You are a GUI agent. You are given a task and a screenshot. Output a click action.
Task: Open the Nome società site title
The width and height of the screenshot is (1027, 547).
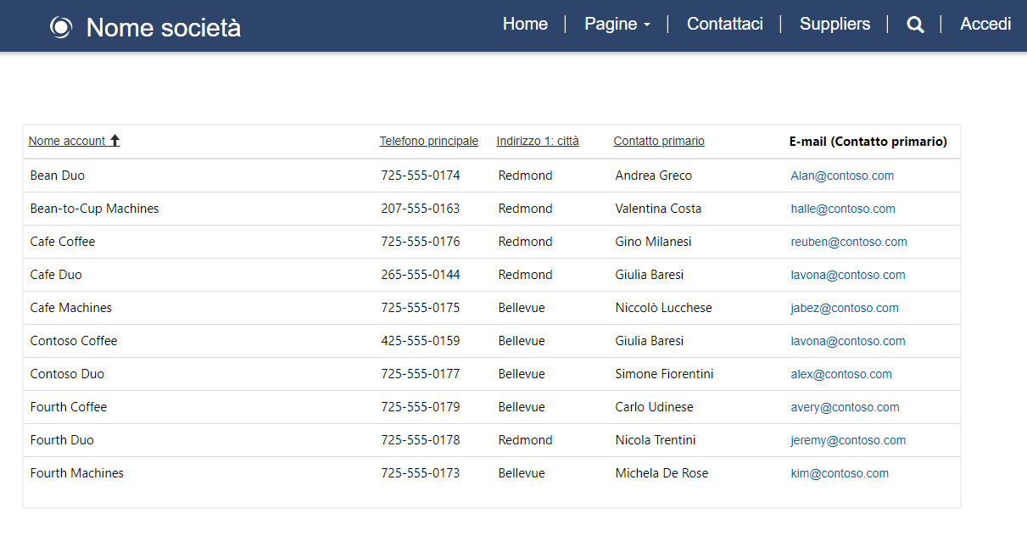click(x=164, y=27)
